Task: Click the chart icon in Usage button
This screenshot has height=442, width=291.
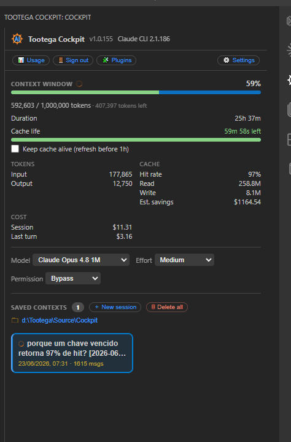Action: tap(21, 60)
